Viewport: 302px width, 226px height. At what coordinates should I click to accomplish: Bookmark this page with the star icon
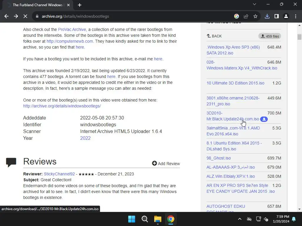pos(255,16)
